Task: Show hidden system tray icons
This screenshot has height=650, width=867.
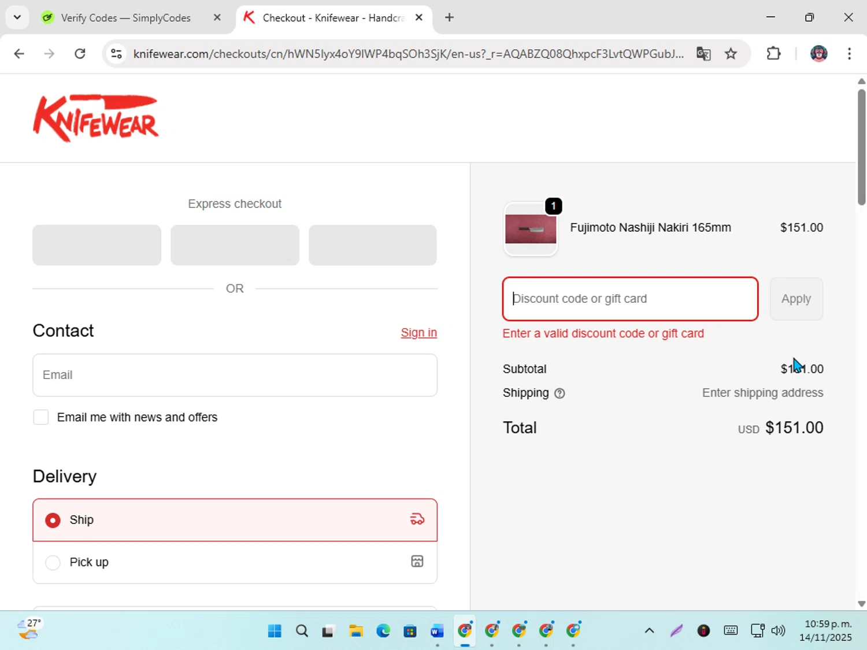Action: point(649,630)
